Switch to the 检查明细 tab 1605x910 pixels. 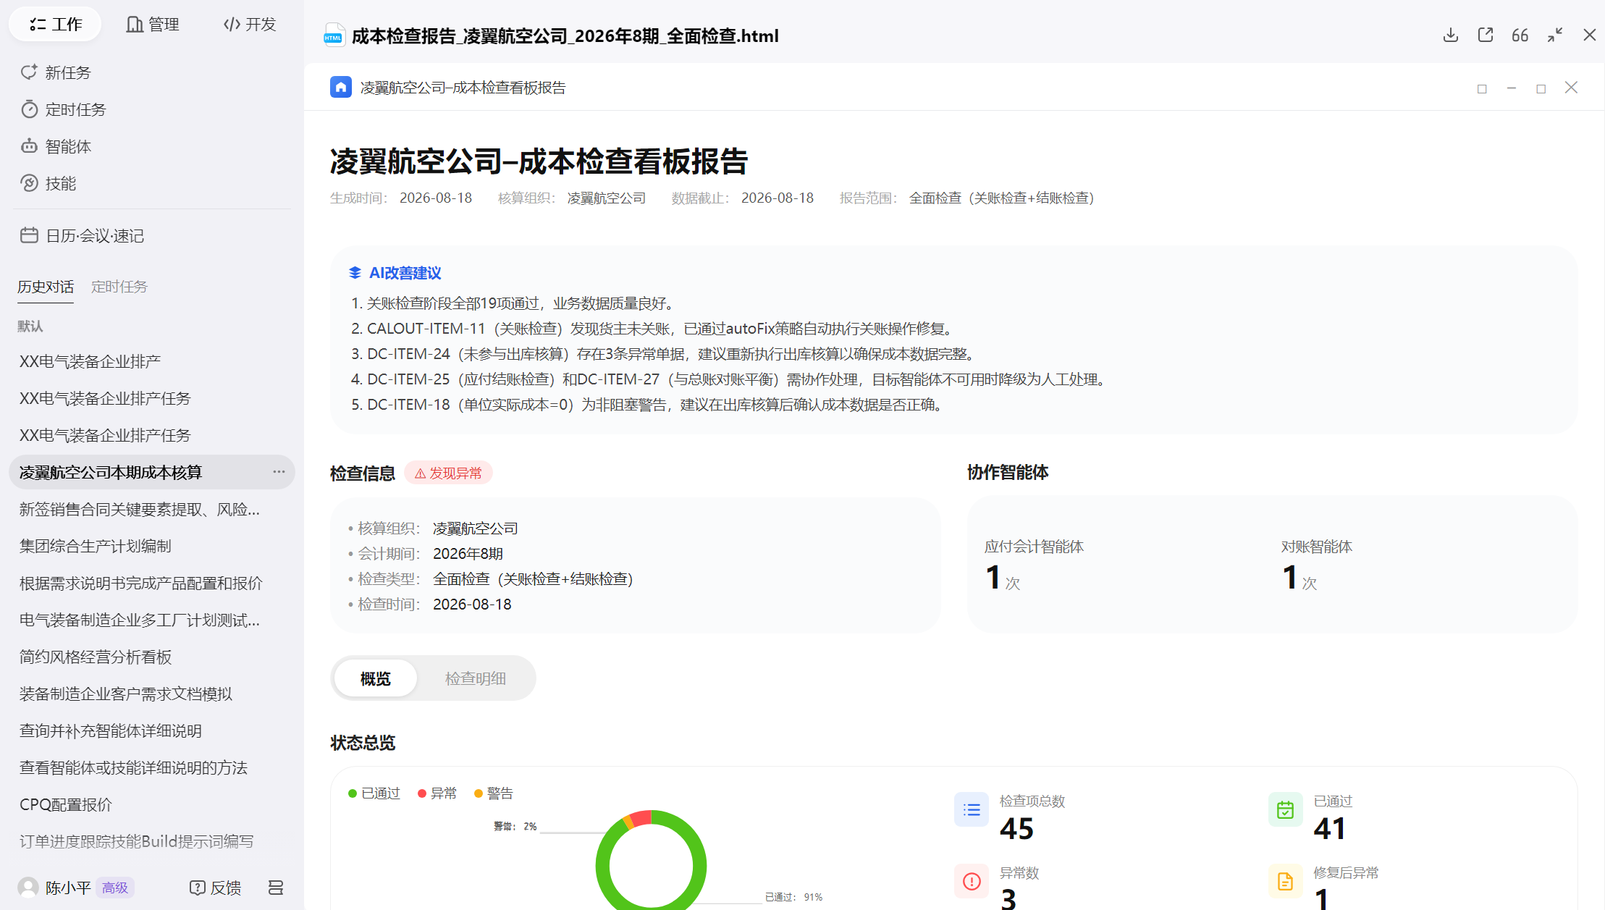click(475, 678)
